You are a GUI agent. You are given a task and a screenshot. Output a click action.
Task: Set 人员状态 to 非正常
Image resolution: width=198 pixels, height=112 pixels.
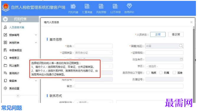tap(176, 35)
